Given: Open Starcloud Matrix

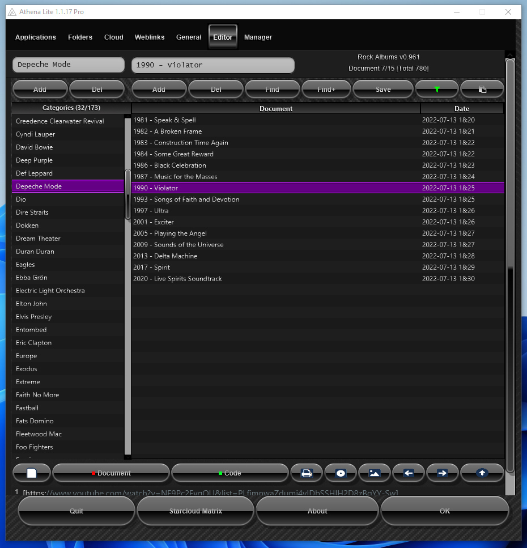Looking at the screenshot, I should coord(195,511).
